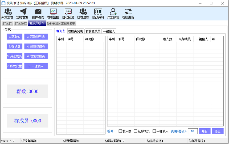Click the 5.筛选成员 button
Image resolution: width=229 pixels, height=144 pixels.
point(14,56)
